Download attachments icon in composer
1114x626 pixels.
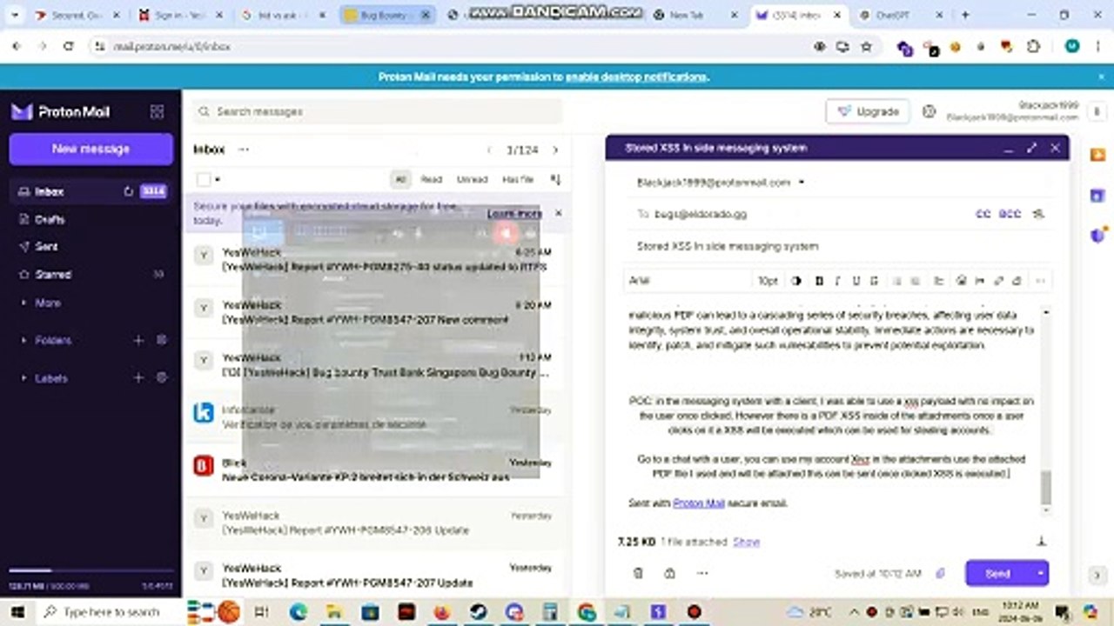click(1041, 542)
